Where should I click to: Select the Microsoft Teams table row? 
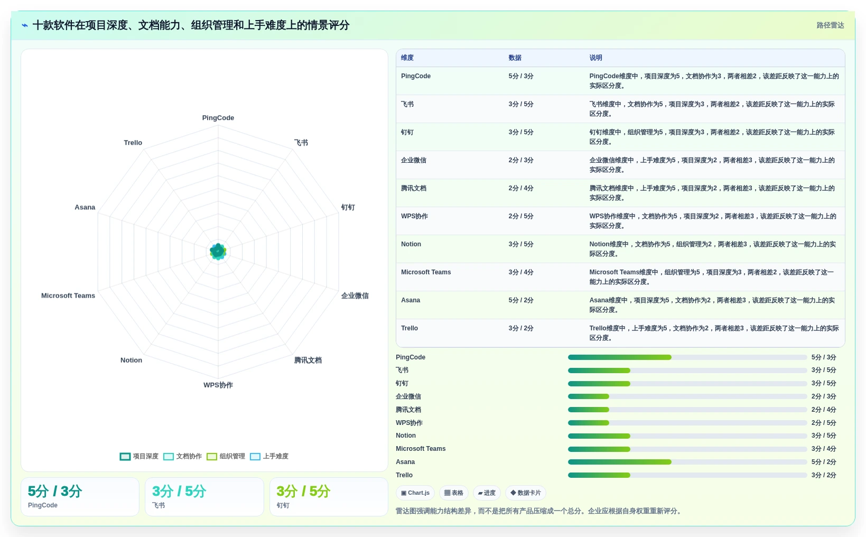[x=620, y=277]
